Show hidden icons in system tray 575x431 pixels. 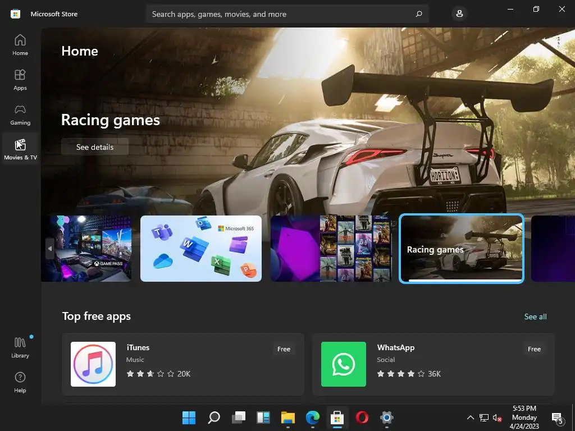click(470, 418)
